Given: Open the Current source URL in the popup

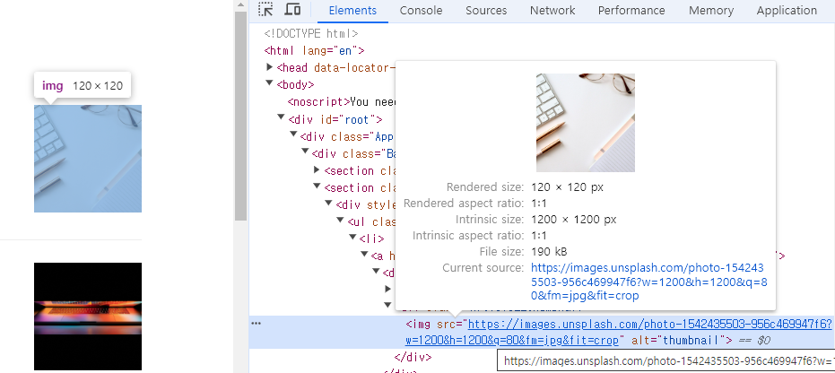Looking at the screenshot, I should coord(649,282).
